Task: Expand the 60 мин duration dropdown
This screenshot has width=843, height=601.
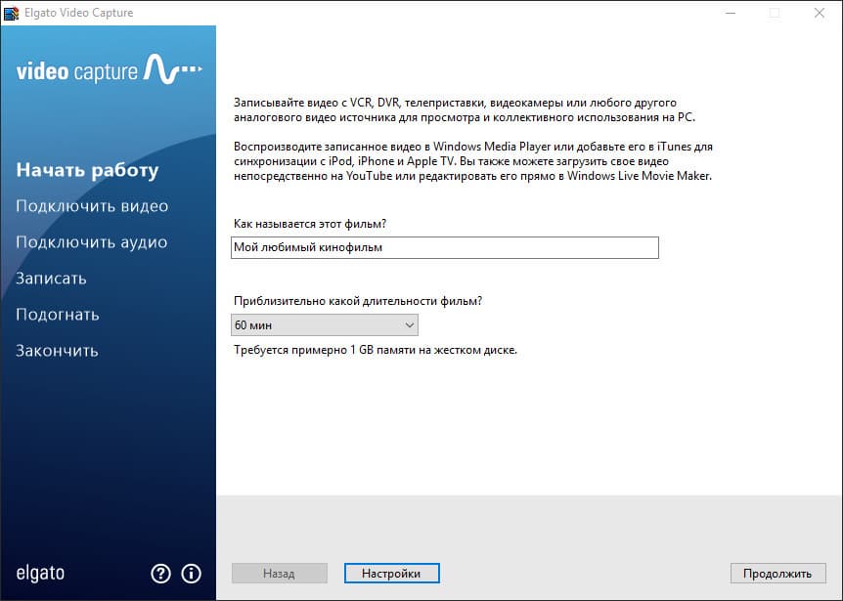Action: pyautogui.click(x=324, y=325)
